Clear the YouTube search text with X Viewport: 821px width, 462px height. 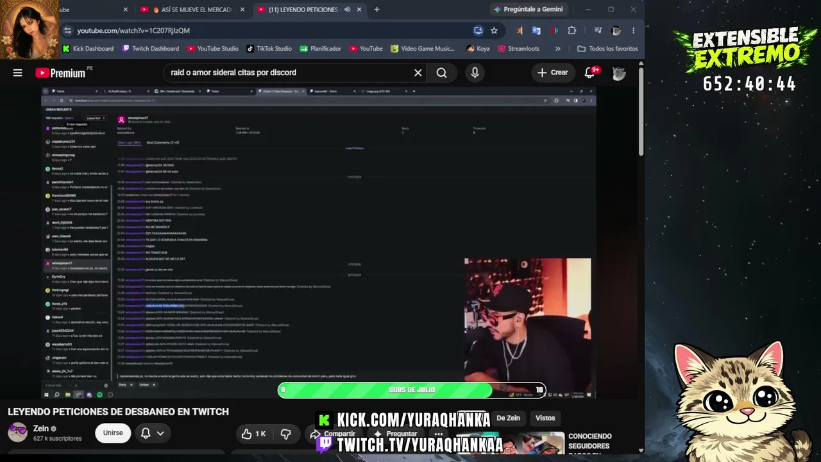pyautogui.click(x=418, y=73)
